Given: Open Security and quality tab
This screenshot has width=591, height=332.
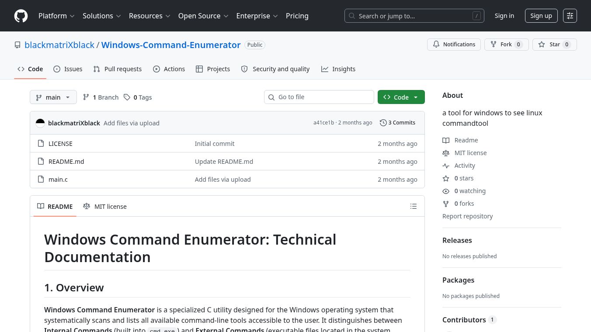Looking at the screenshot, I should 275,69.
